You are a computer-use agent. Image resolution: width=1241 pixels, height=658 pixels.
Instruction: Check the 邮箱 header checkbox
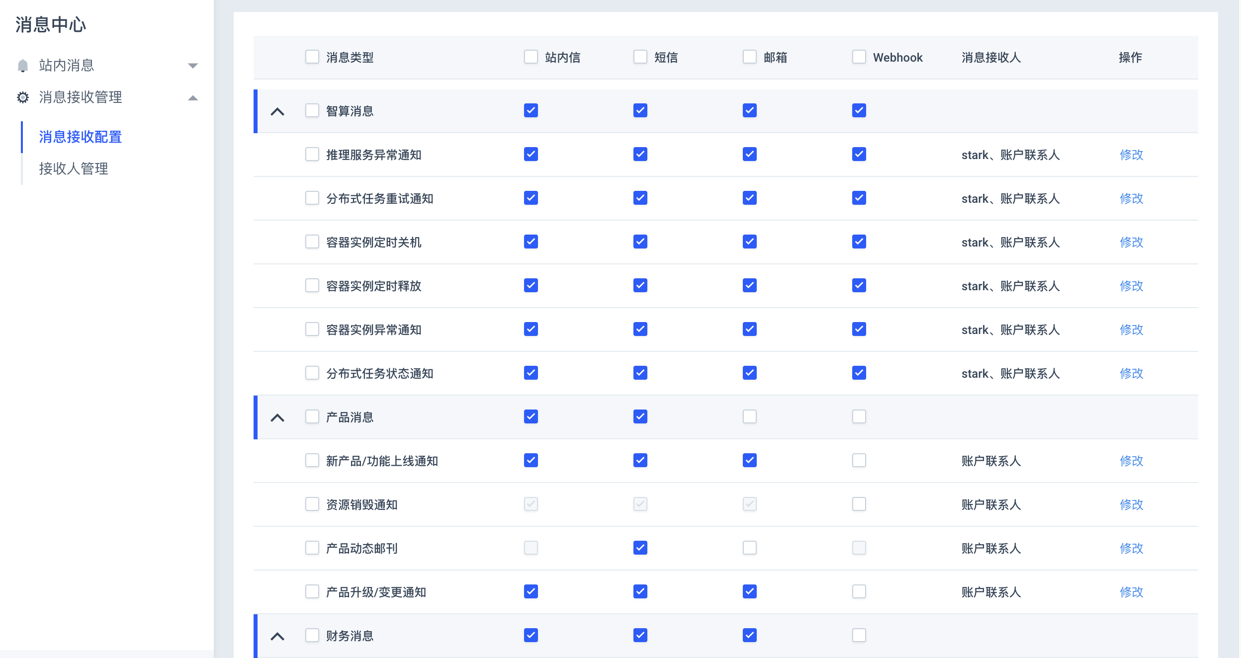(750, 57)
